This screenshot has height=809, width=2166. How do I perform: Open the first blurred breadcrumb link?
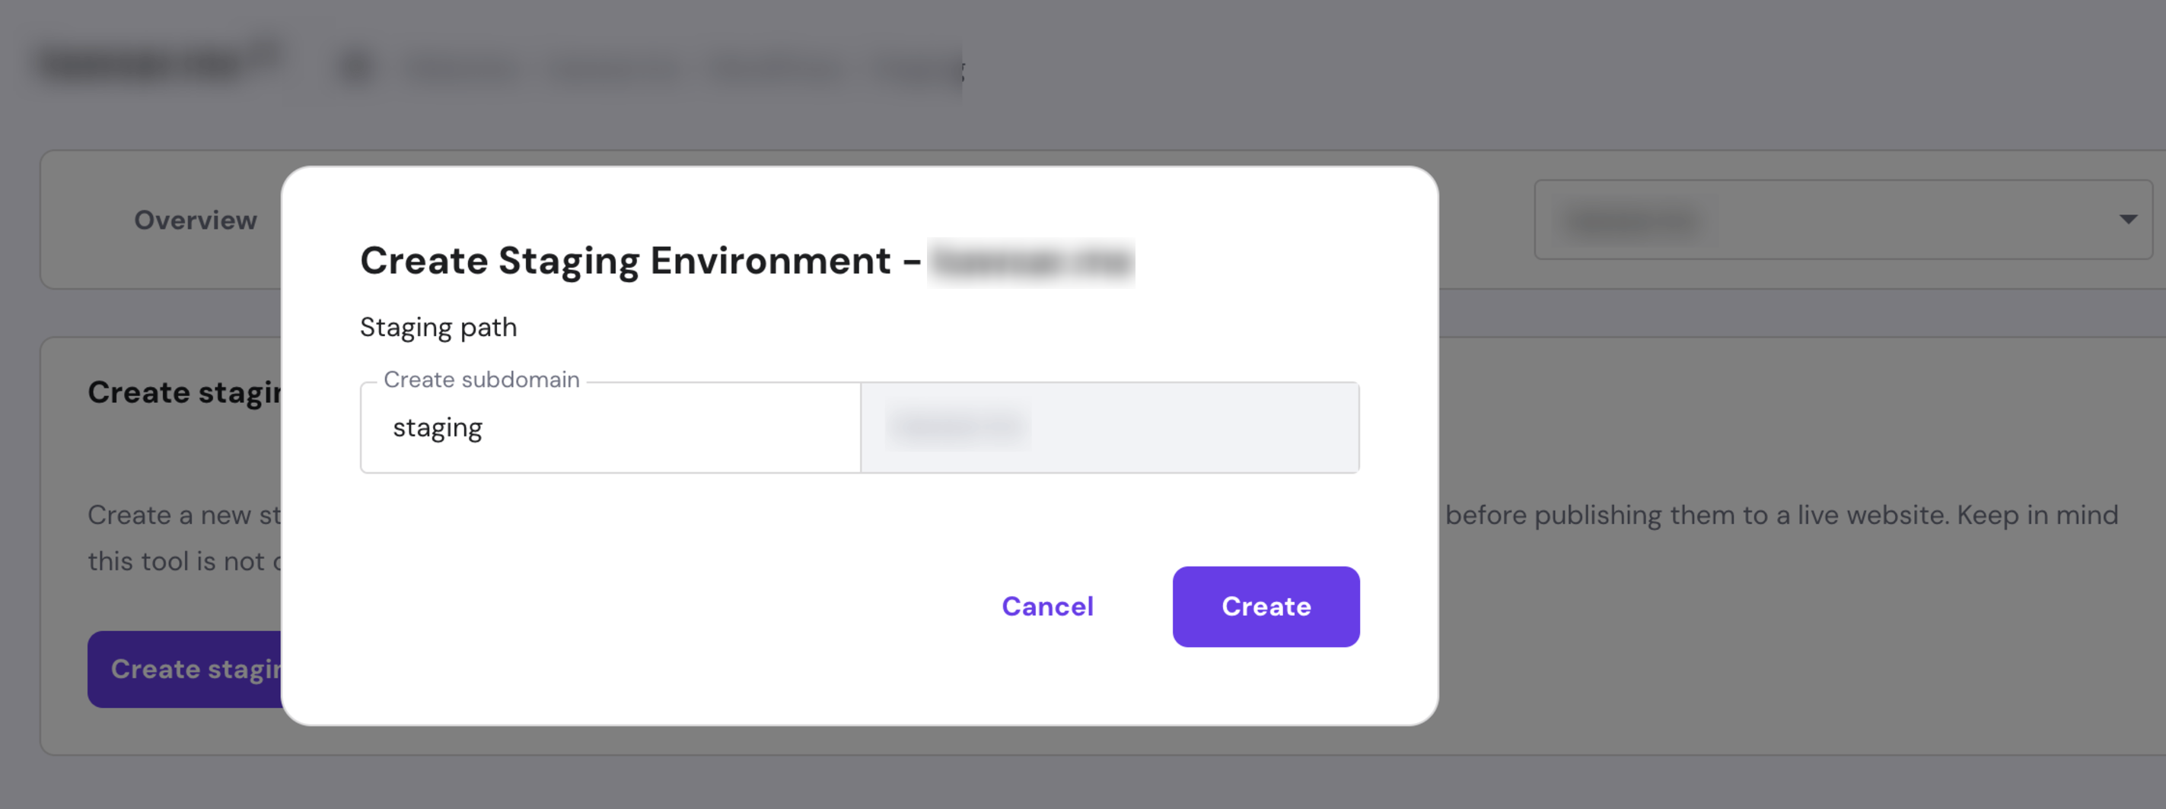(x=460, y=70)
